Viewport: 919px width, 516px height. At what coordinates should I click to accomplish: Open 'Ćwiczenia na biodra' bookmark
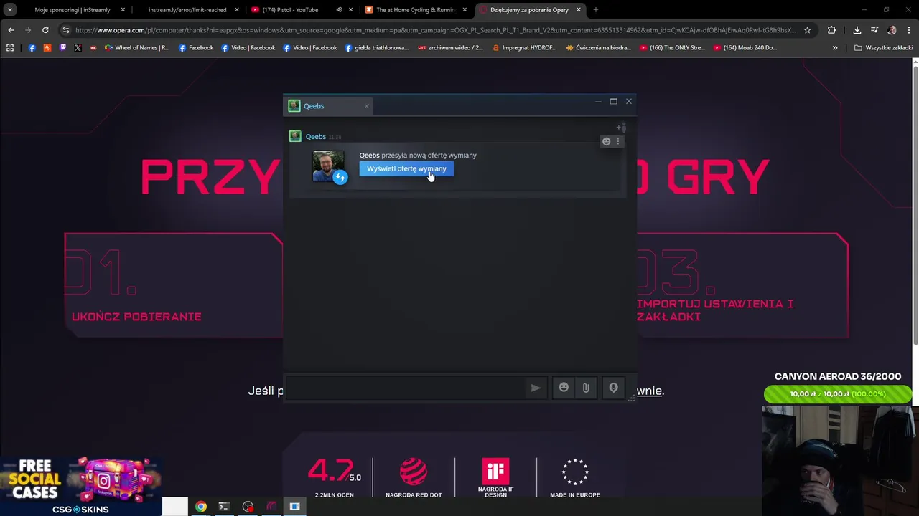(599, 48)
